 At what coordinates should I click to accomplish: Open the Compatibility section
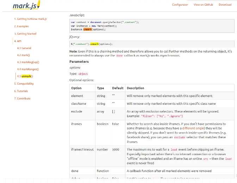point(24,84)
